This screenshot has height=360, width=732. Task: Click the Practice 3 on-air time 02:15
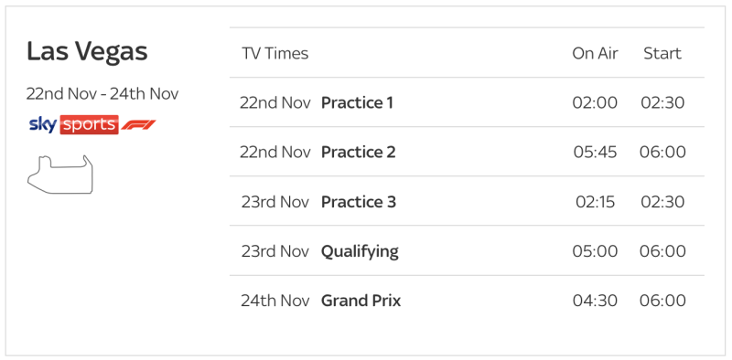pyautogui.click(x=596, y=202)
